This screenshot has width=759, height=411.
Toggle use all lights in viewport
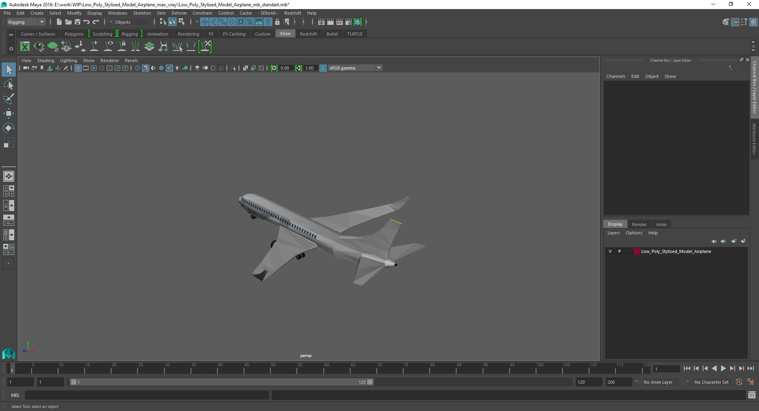click(x=177, y=68)
